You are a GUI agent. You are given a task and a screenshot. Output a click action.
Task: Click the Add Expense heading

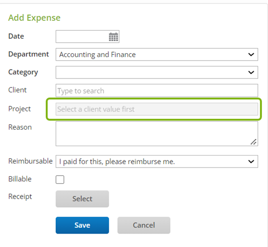34,18
